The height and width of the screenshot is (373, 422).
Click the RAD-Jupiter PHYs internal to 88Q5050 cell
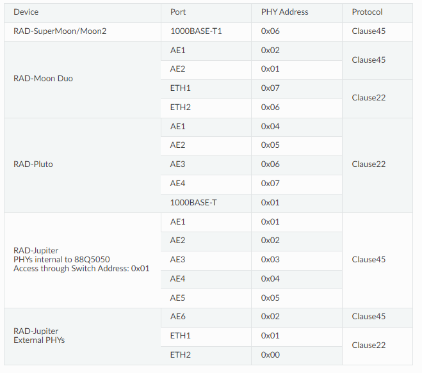click(x=81, y=259)
